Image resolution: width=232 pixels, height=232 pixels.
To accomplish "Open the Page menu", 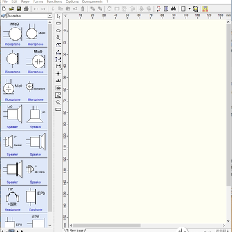I will point(25,1).
